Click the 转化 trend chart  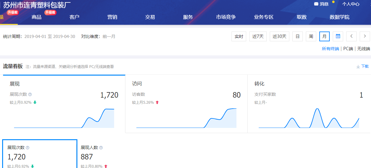tap(309, 118)
